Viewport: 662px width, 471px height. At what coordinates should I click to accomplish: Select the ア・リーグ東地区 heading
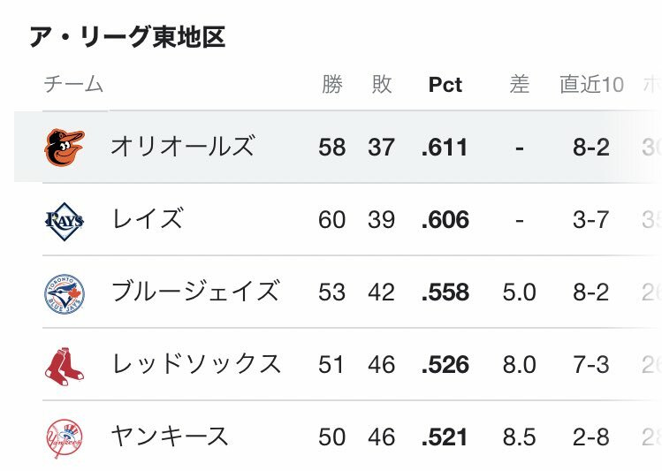(x=127, y=38)
